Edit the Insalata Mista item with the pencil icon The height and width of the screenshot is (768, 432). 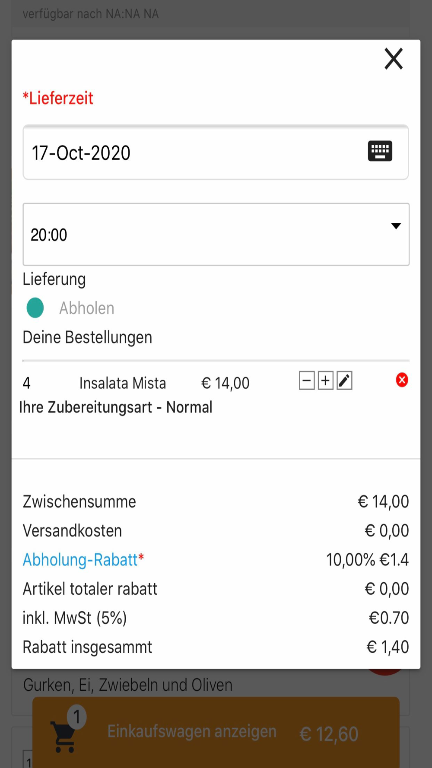344,381
